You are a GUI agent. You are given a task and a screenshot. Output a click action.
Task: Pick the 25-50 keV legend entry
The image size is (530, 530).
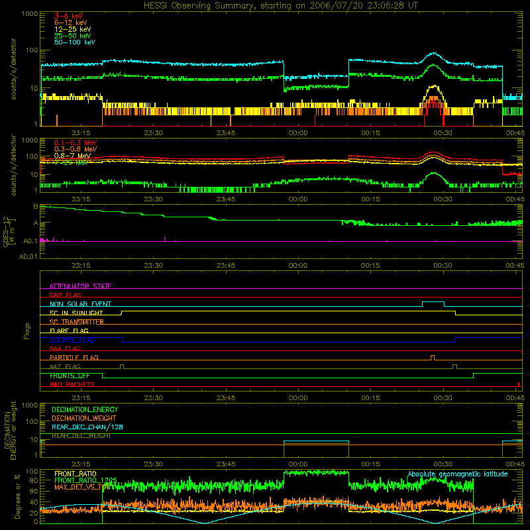[73, 36]
